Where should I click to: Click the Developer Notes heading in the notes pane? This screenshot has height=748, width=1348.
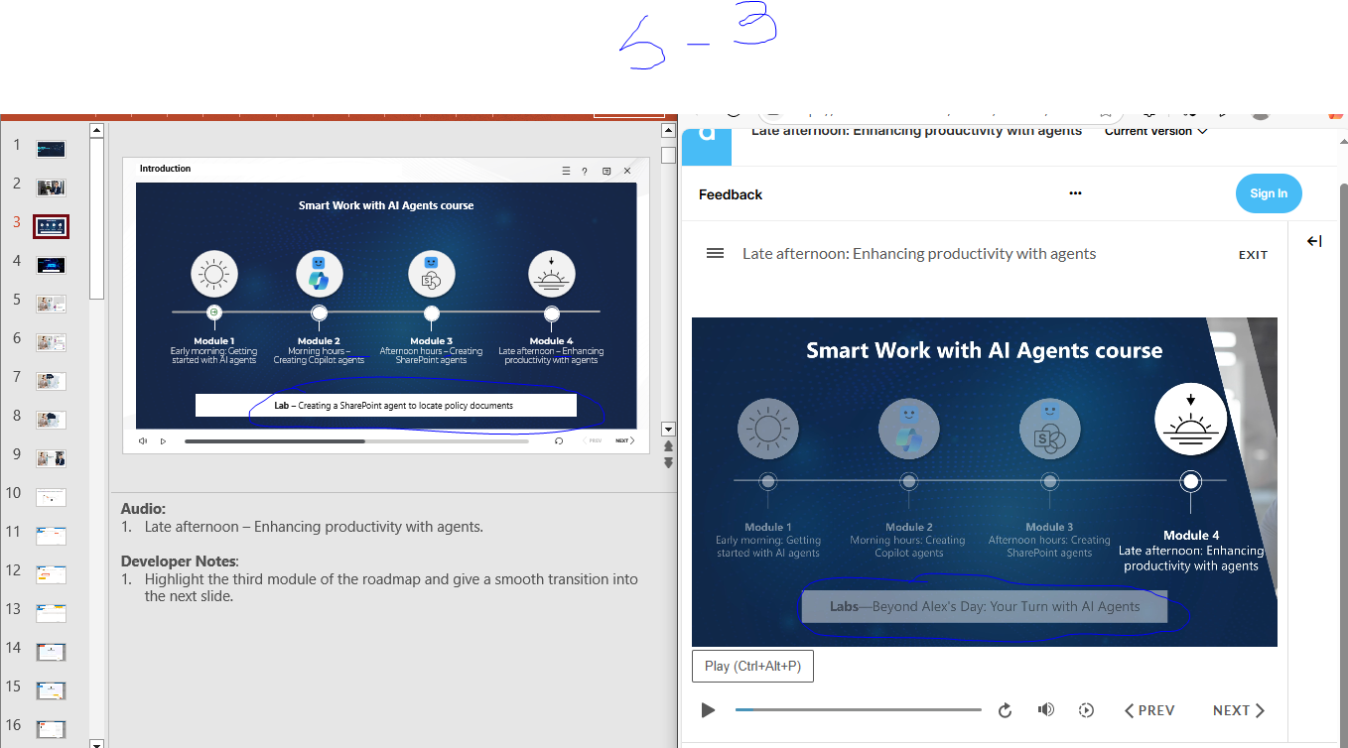pos(180,561)
